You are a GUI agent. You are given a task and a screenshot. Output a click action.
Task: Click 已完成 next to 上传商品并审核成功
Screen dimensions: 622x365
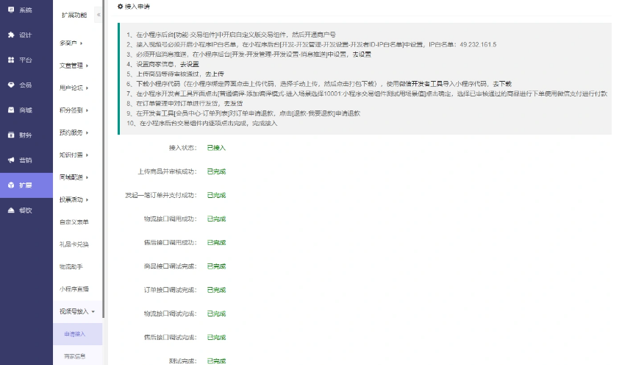(216, 171)
